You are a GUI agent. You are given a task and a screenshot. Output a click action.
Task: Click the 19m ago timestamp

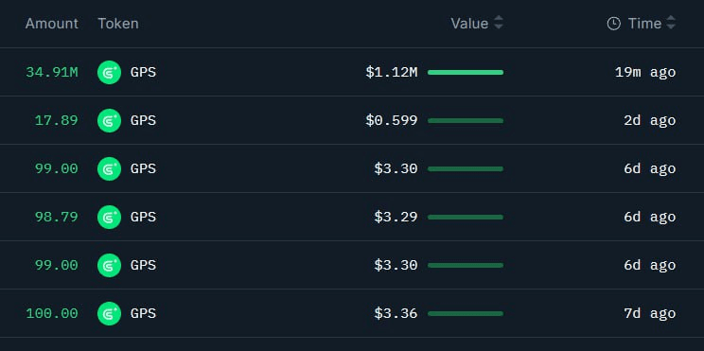pos(645,72)
